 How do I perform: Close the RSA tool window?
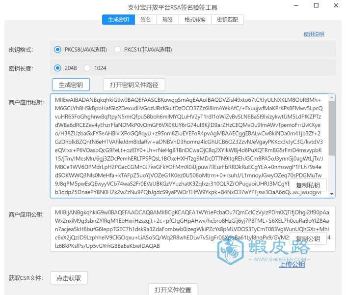336,5
